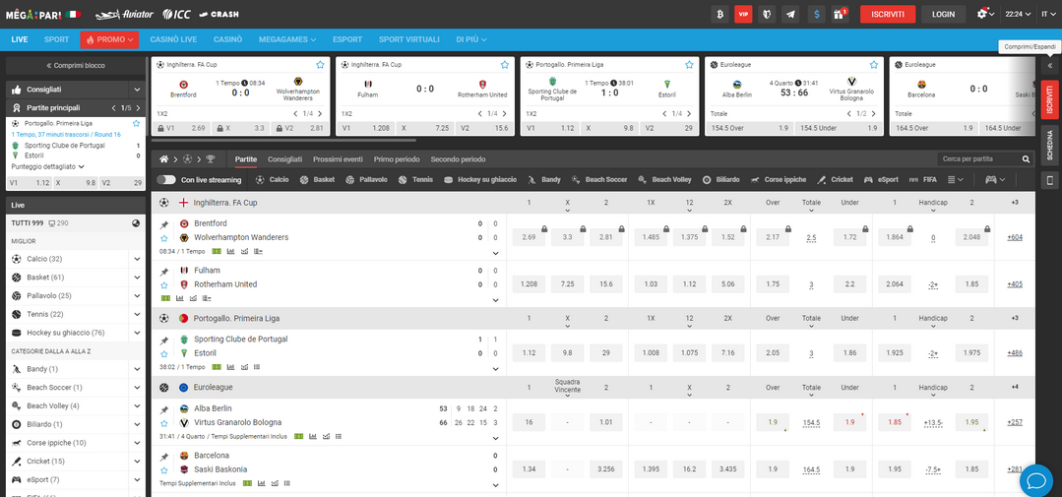This screenshot has width=1062, height=497.
Task: Open the IT language dropdown
Action: click(1048, 14)
